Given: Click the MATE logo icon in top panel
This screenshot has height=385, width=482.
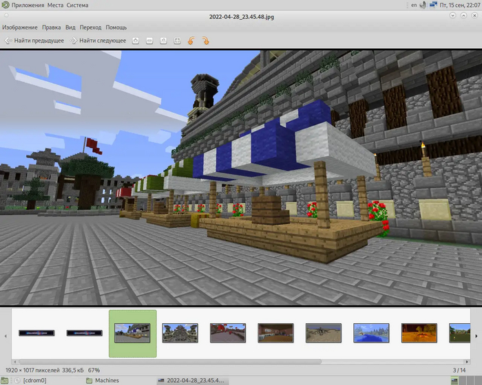Looking at the screenshot, I should point(6,5).
